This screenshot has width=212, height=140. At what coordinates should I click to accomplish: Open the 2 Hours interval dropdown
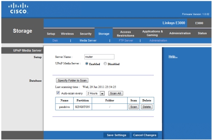click(96, 93)
